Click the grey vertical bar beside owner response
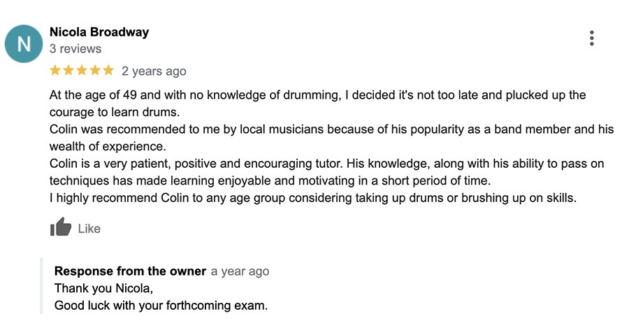Screen dimensions: 629x321 (x=41, y=286)
